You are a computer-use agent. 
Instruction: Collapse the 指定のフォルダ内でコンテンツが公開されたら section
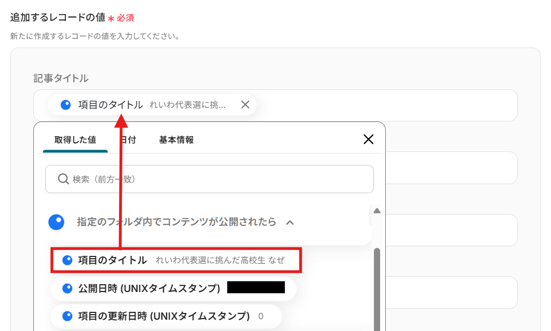coord(290,223)
